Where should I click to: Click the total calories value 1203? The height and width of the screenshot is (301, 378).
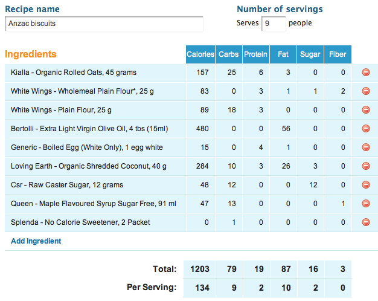[x=200, y=269]
